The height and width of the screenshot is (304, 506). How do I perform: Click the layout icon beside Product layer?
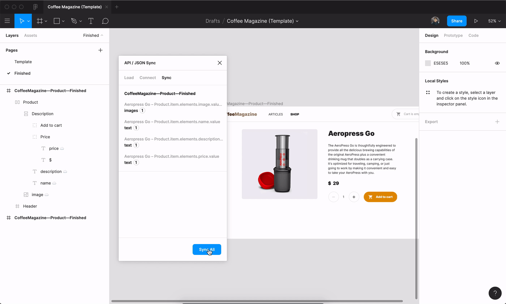17,102
